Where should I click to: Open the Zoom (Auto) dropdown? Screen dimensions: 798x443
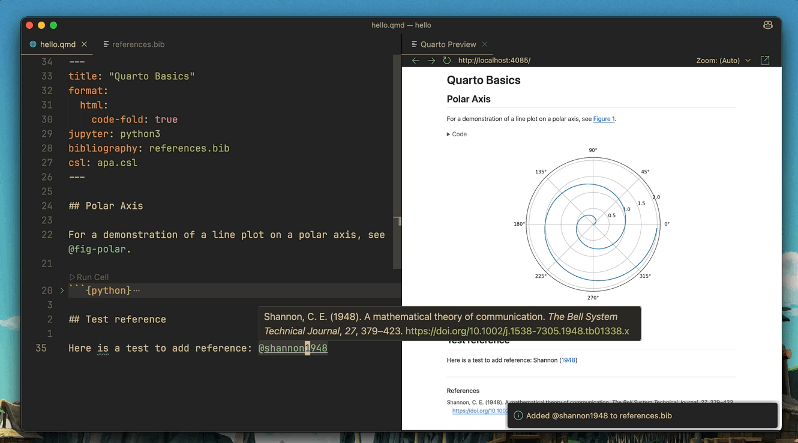click(x=723, y=61)
